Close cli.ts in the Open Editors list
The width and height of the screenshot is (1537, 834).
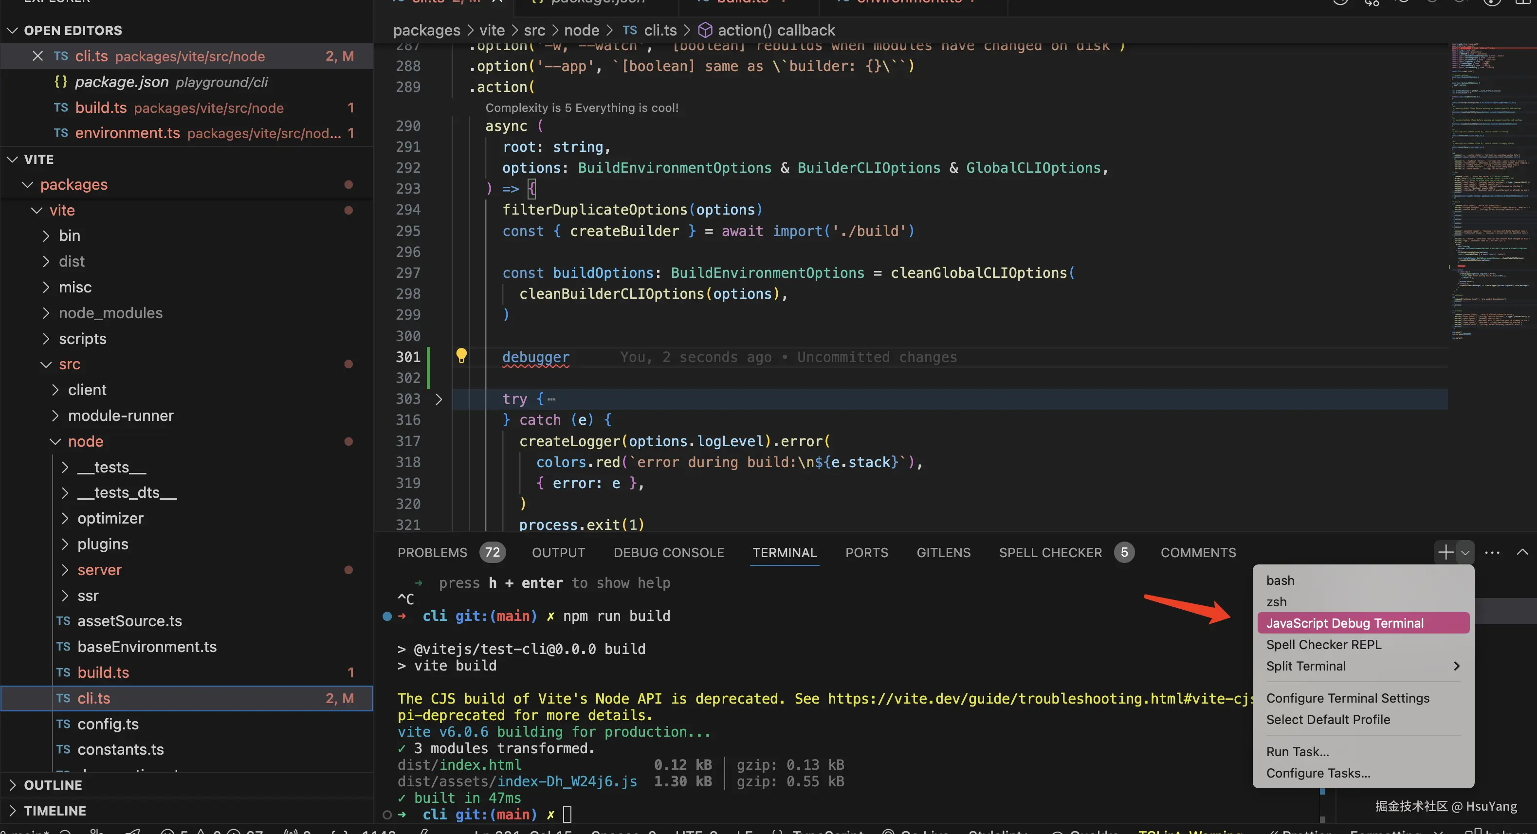point(37,56)
